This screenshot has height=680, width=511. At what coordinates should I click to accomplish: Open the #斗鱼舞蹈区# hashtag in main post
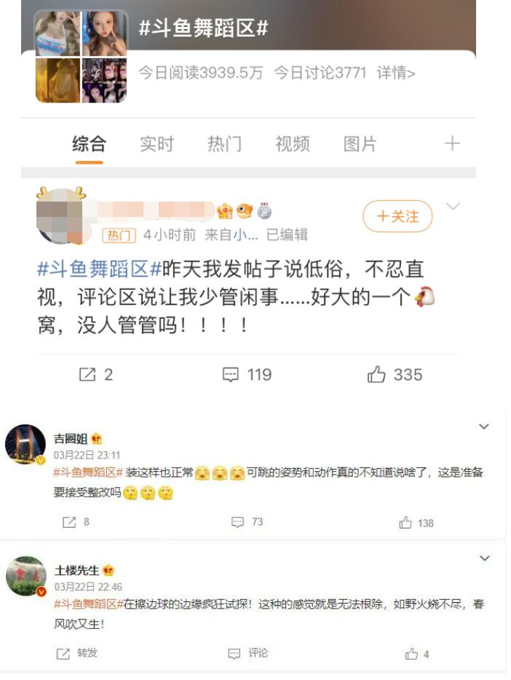click(99, 269)
